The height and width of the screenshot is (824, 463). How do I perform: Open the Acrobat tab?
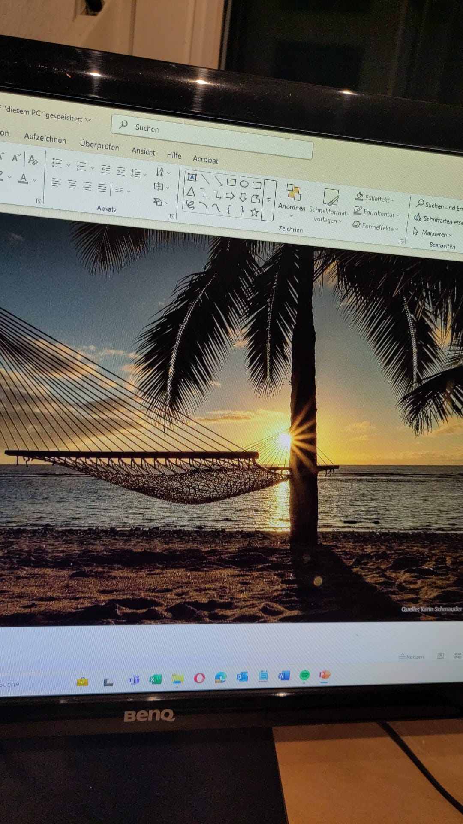click(205, 159)
